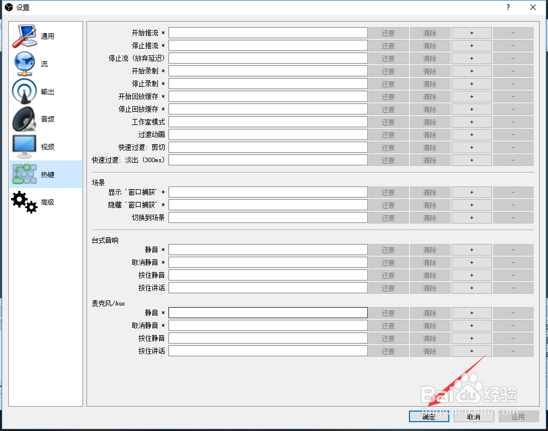Focus the 麦克风/Aux 按住讲话 hotkey field
The height and width of the screenshot is (431, 548).
[x=268, y=351]
